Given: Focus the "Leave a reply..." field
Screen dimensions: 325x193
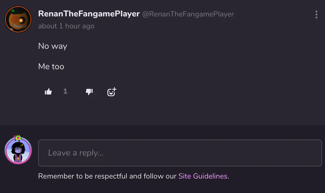Looking at the screenshot, I should [180, 153].
